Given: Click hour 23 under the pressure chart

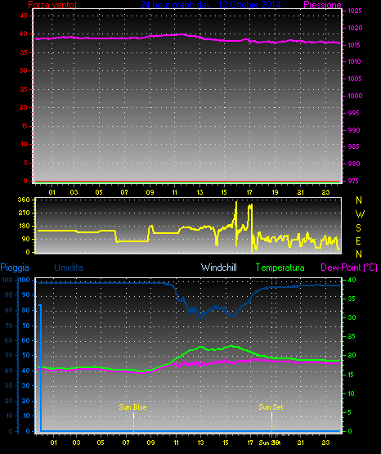Looking at the screenshot, I should (x=325, y=192).
